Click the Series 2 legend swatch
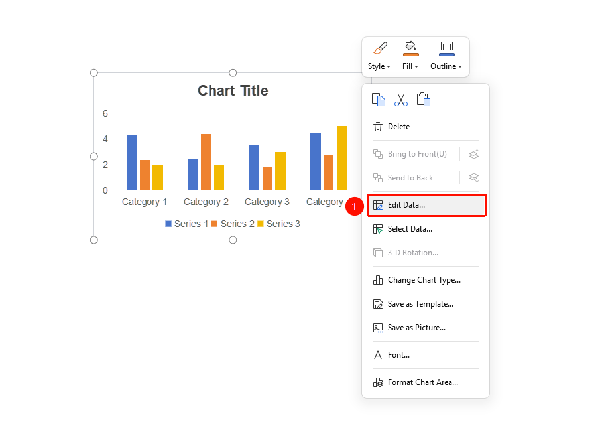602x430 pixels. pyautogui.click(x=215, y=224)
